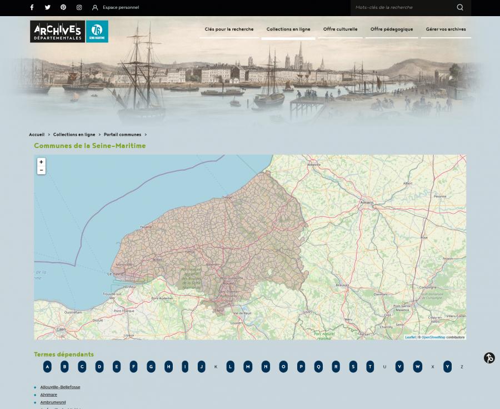This screenshot has width=500, height=409.
Task: Filter communes by letter W
Action: 417,367
